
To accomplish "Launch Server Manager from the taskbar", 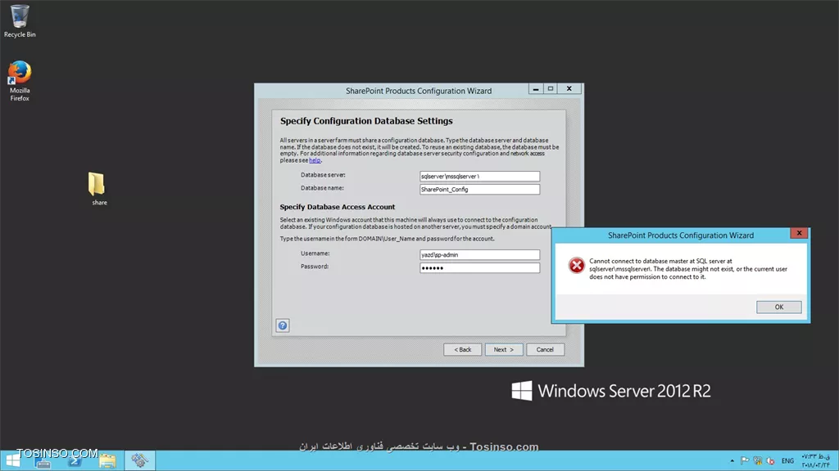I will [x=43, y=461].
